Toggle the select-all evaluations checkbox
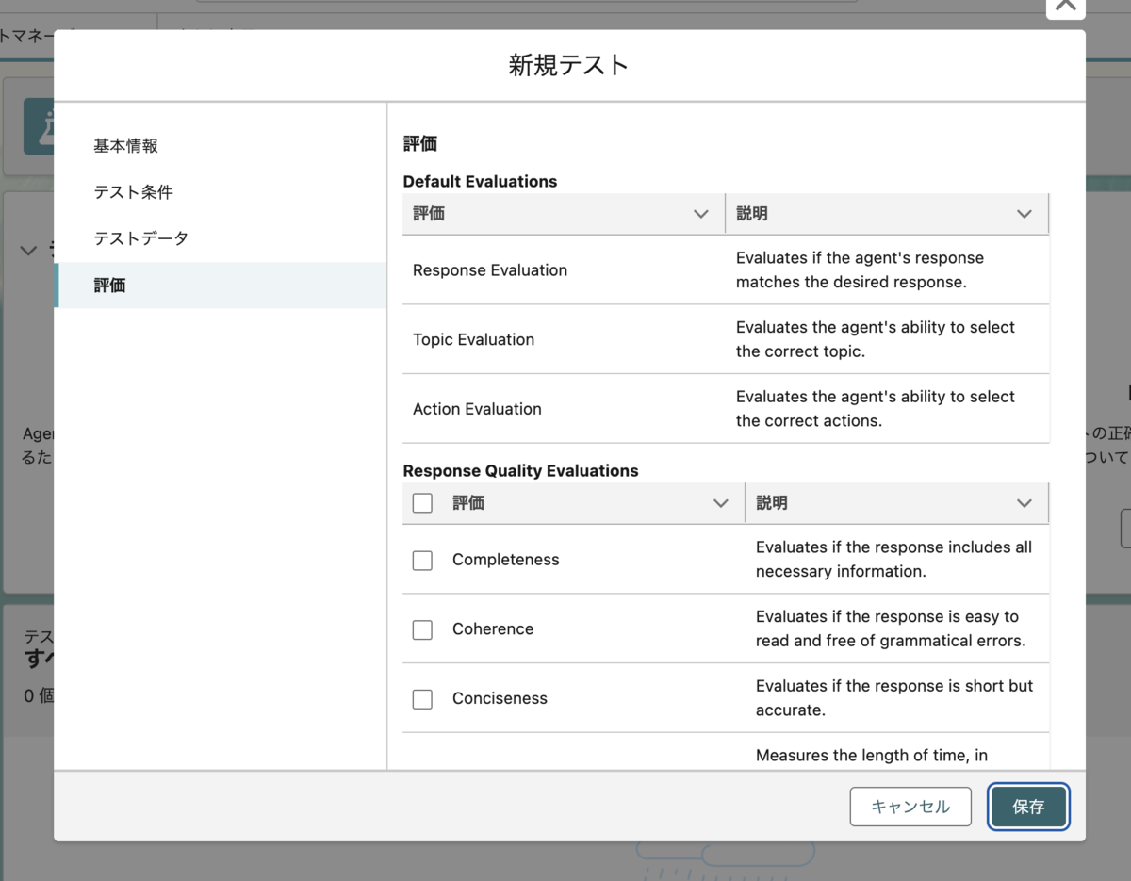Screen dimensions: 1131x881 click(x=422, y=504)
